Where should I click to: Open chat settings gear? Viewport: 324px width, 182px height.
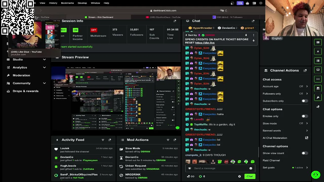pos(239,176)
